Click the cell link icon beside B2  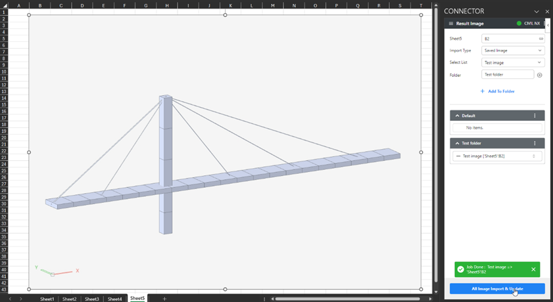541,39
